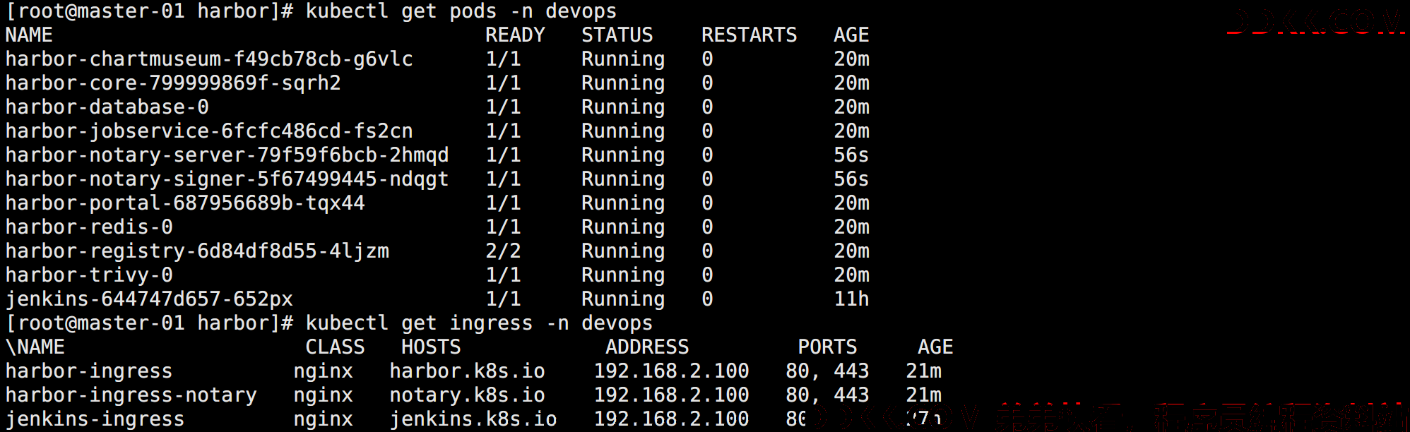
Task: Click host notary.k8s.io
Action: (467, 395)
